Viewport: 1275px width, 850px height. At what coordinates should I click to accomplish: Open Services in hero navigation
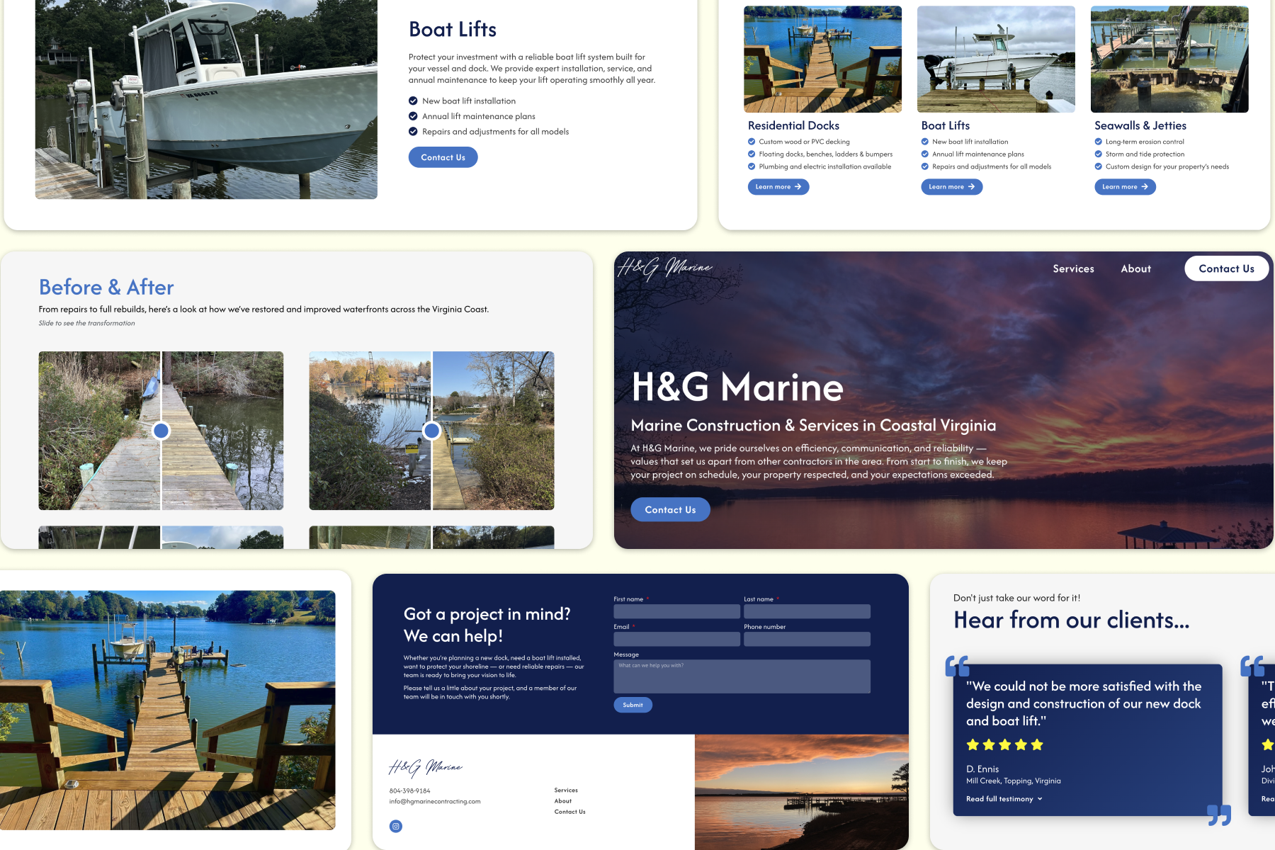[1073, 268]
